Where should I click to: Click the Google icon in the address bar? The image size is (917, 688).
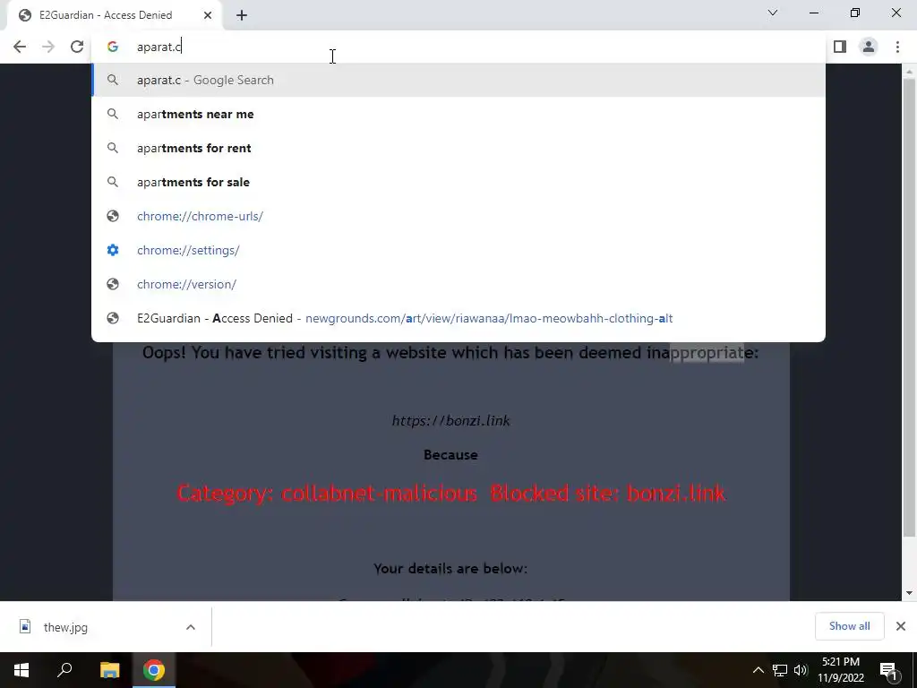click(x=113, y=47)
